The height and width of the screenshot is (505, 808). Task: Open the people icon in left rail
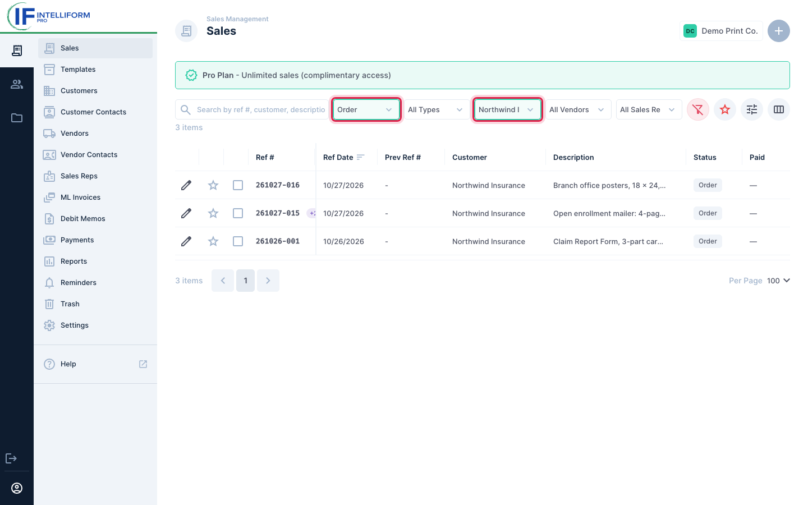coord(17,84)
